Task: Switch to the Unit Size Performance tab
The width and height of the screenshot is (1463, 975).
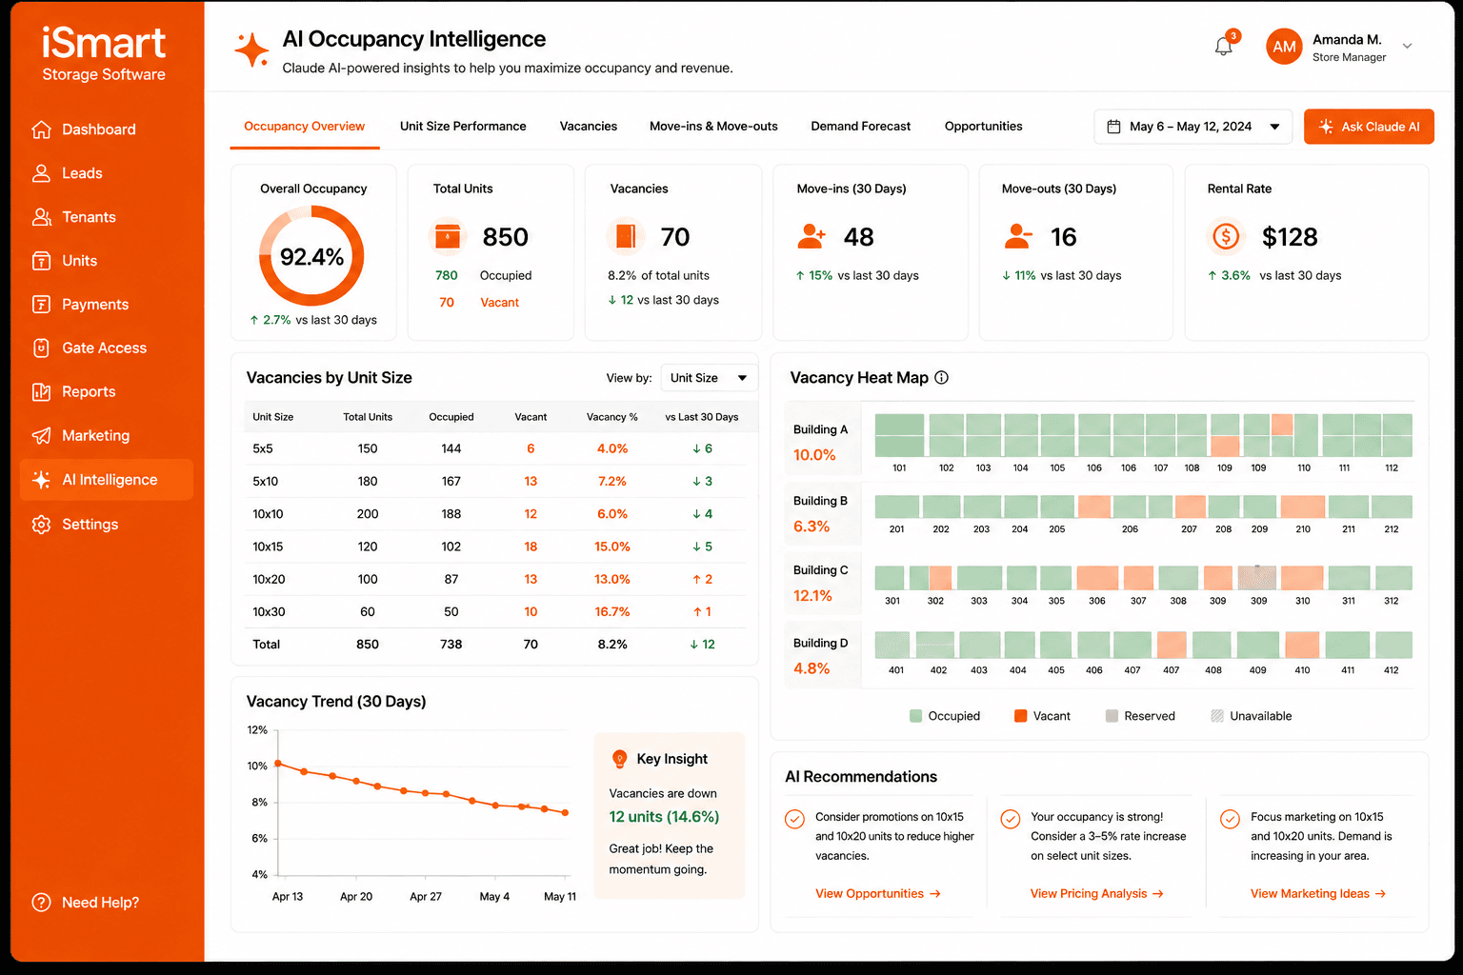Action: (x=463, y=127)
